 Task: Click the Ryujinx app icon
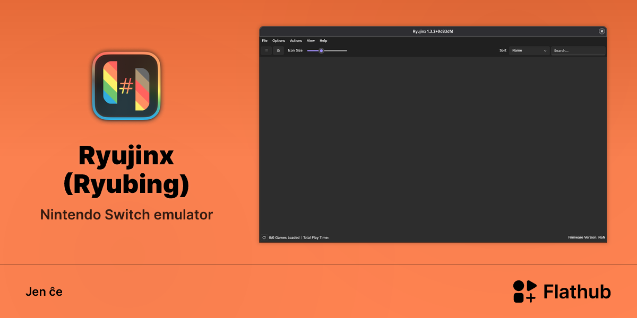(126, 86)
